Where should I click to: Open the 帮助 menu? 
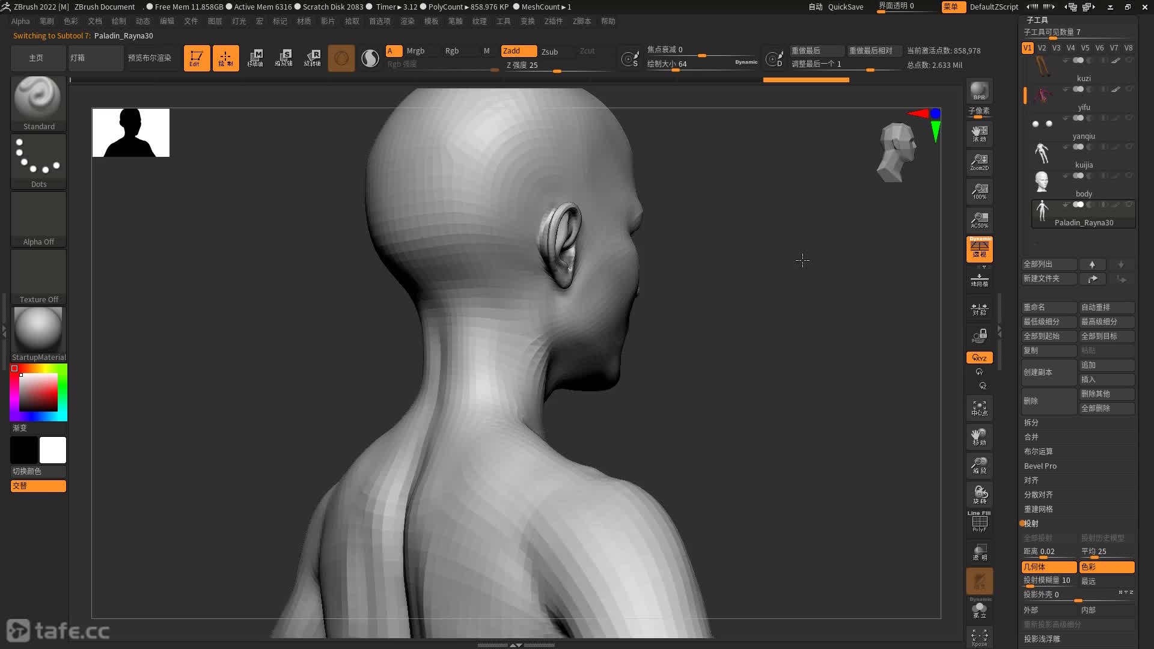(608, 21)
